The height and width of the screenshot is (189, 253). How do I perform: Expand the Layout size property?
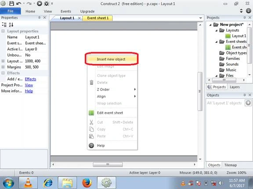click(x=3, y=61)
